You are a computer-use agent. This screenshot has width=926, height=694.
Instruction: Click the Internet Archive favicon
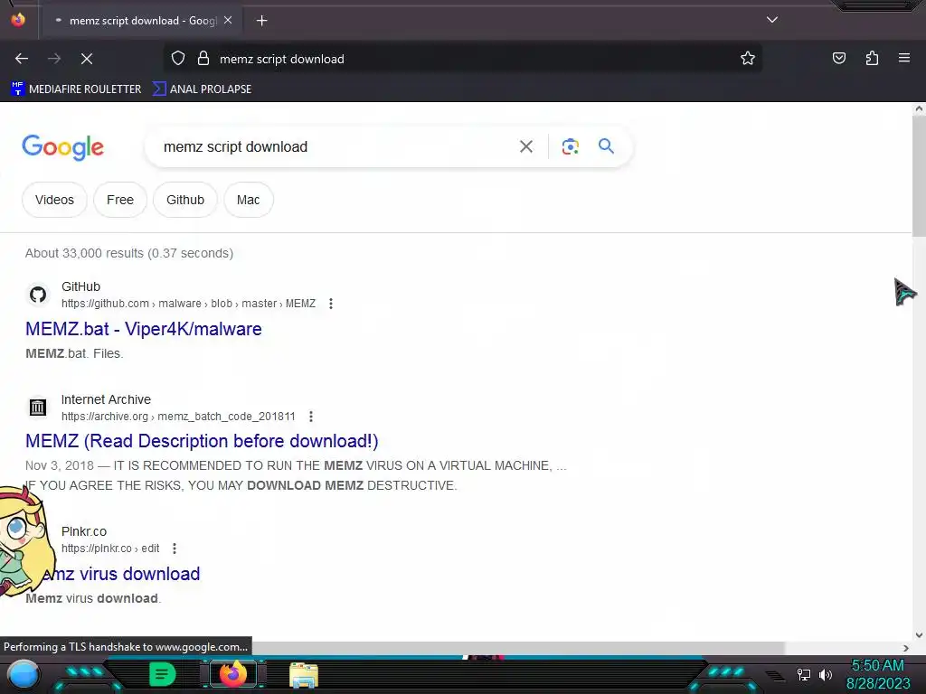pos(38,408)
